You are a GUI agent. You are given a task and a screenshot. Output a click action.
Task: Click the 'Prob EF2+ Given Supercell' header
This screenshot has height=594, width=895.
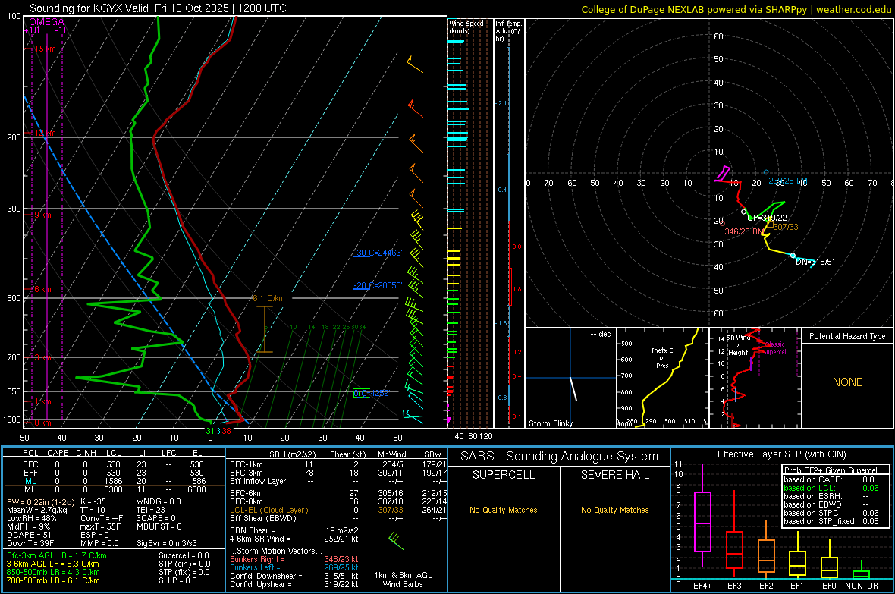coord(831,470)
